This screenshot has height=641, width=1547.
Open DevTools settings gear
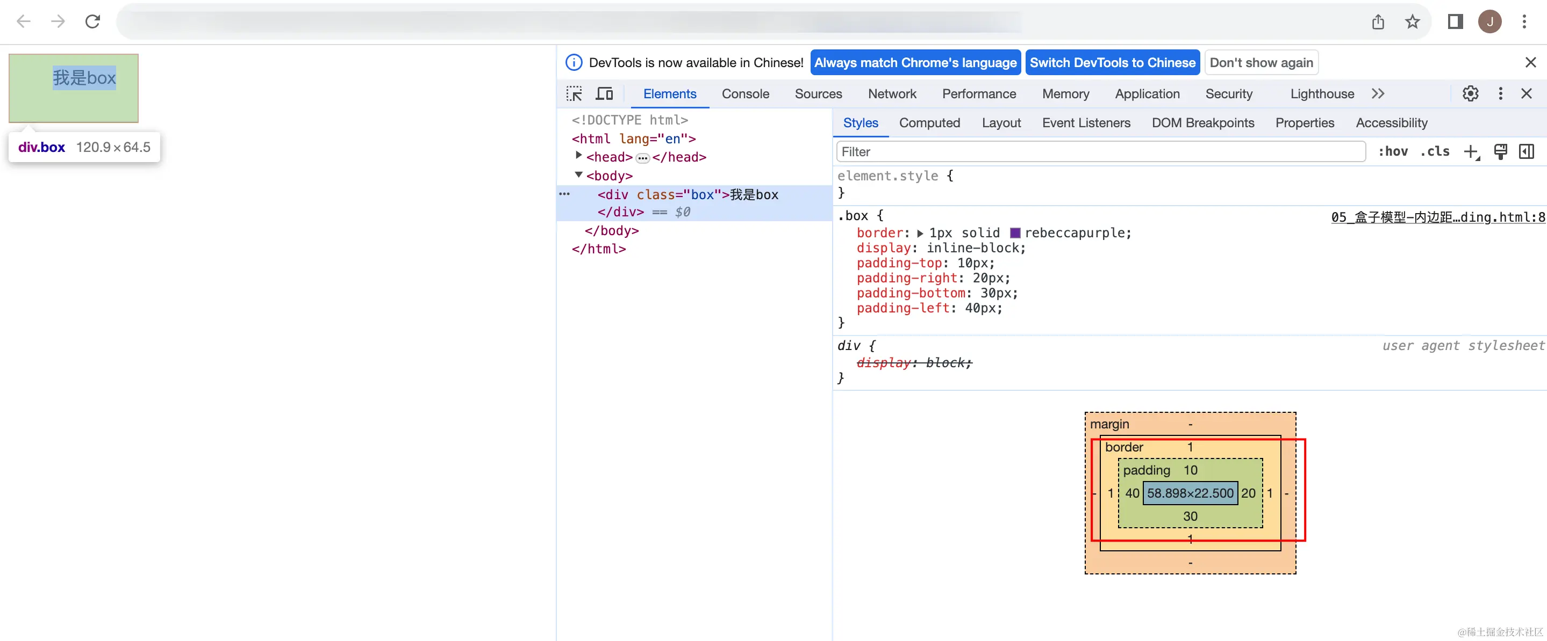click(x=1470, y=93)
